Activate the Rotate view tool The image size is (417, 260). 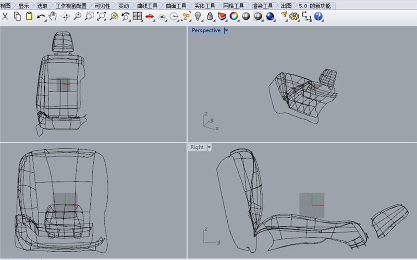(x=66, y=17)
